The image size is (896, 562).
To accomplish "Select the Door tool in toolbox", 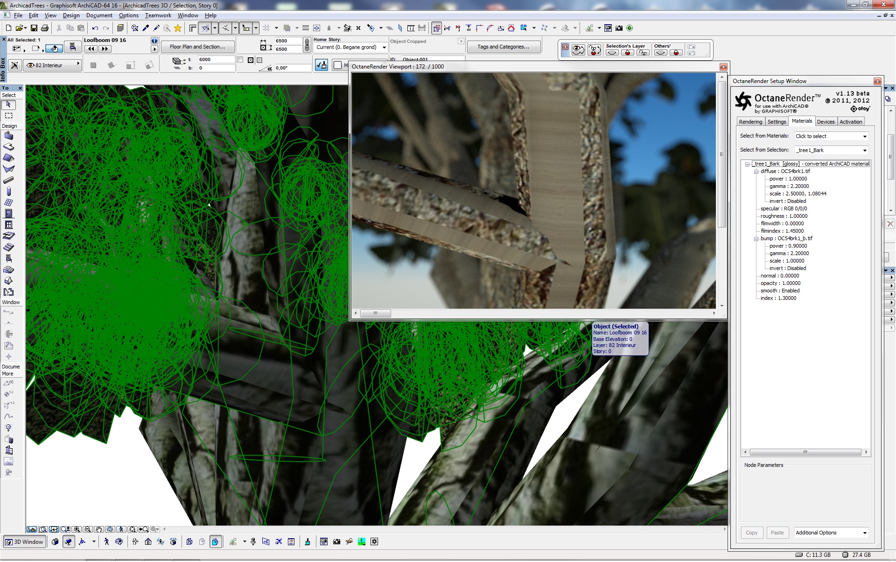I will pyautogui.click(x=8, y=214).
